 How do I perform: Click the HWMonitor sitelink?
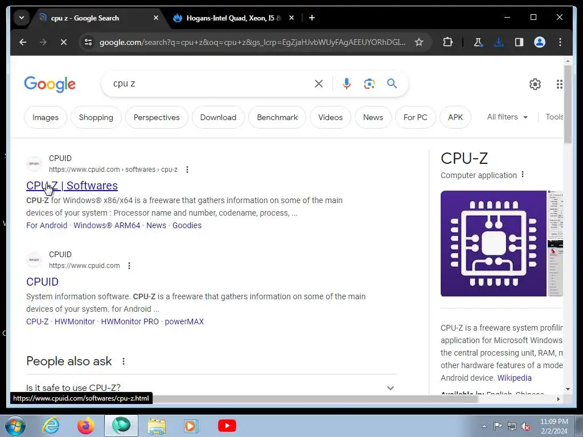75,322
